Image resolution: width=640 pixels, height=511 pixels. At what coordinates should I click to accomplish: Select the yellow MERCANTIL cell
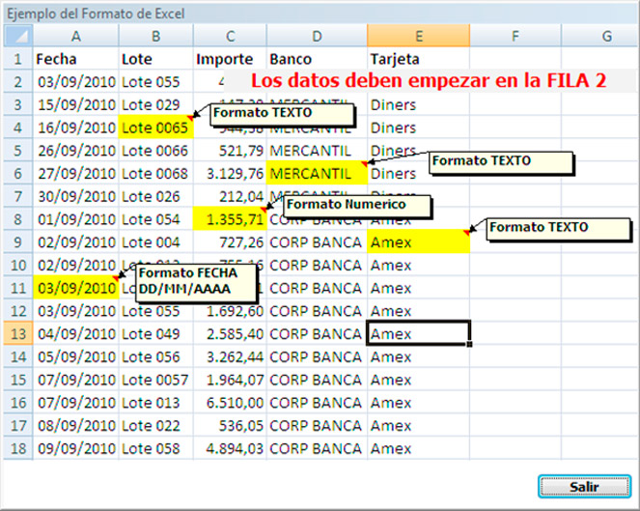(316, 174)
